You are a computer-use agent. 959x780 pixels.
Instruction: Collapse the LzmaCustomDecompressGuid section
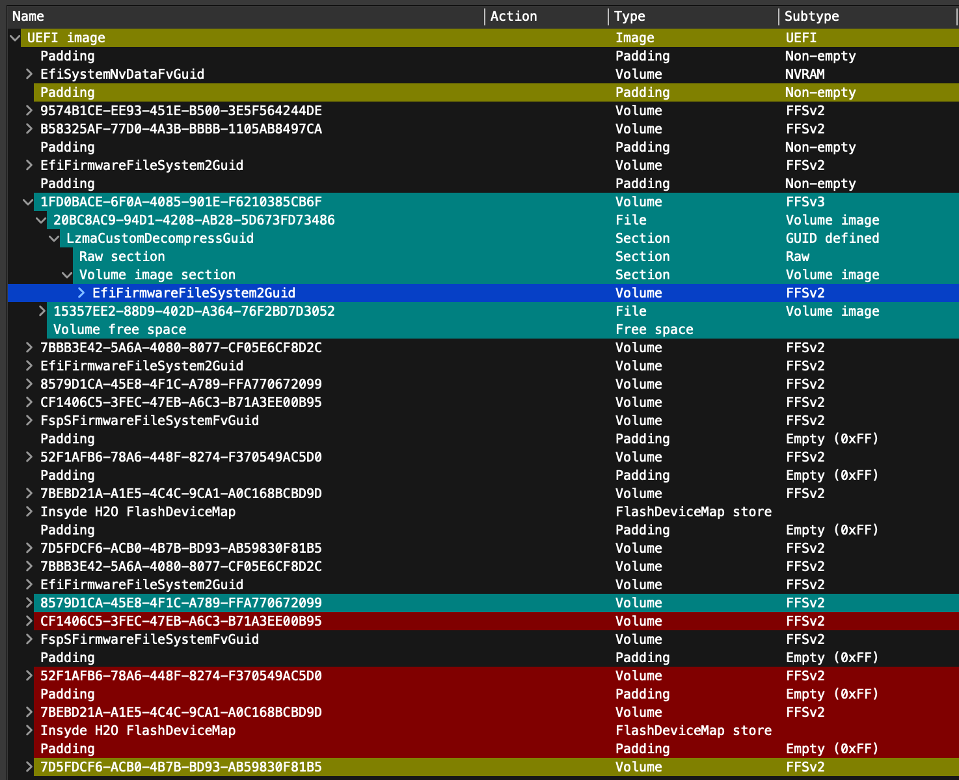pyautogui.click(x=54, y=238)
